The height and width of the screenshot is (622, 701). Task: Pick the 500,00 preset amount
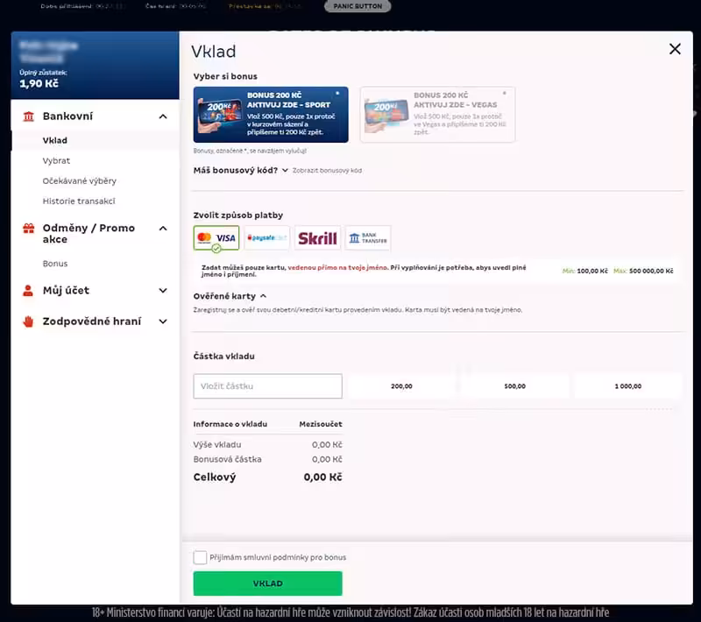pyautogui.click(x=514, y=386)
